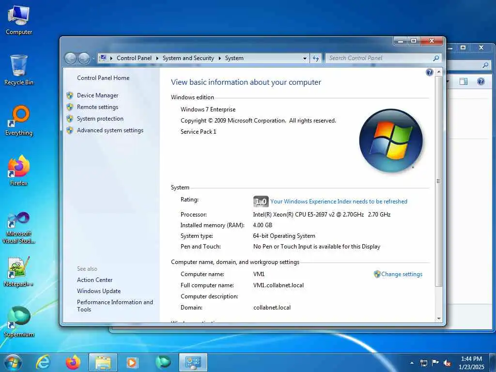Click the System breadcrumb item
The image size is (496, 372).
click(234, 58)
